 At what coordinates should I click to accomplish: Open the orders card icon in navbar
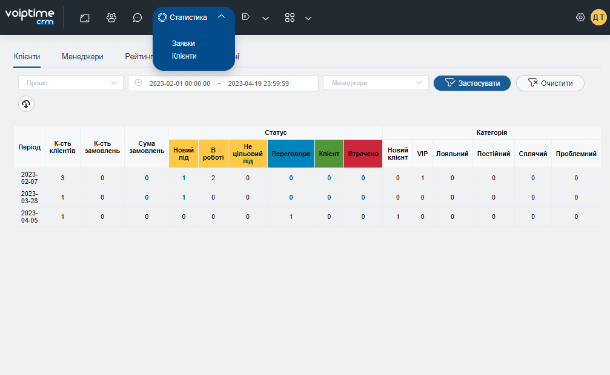coord(84,18)
